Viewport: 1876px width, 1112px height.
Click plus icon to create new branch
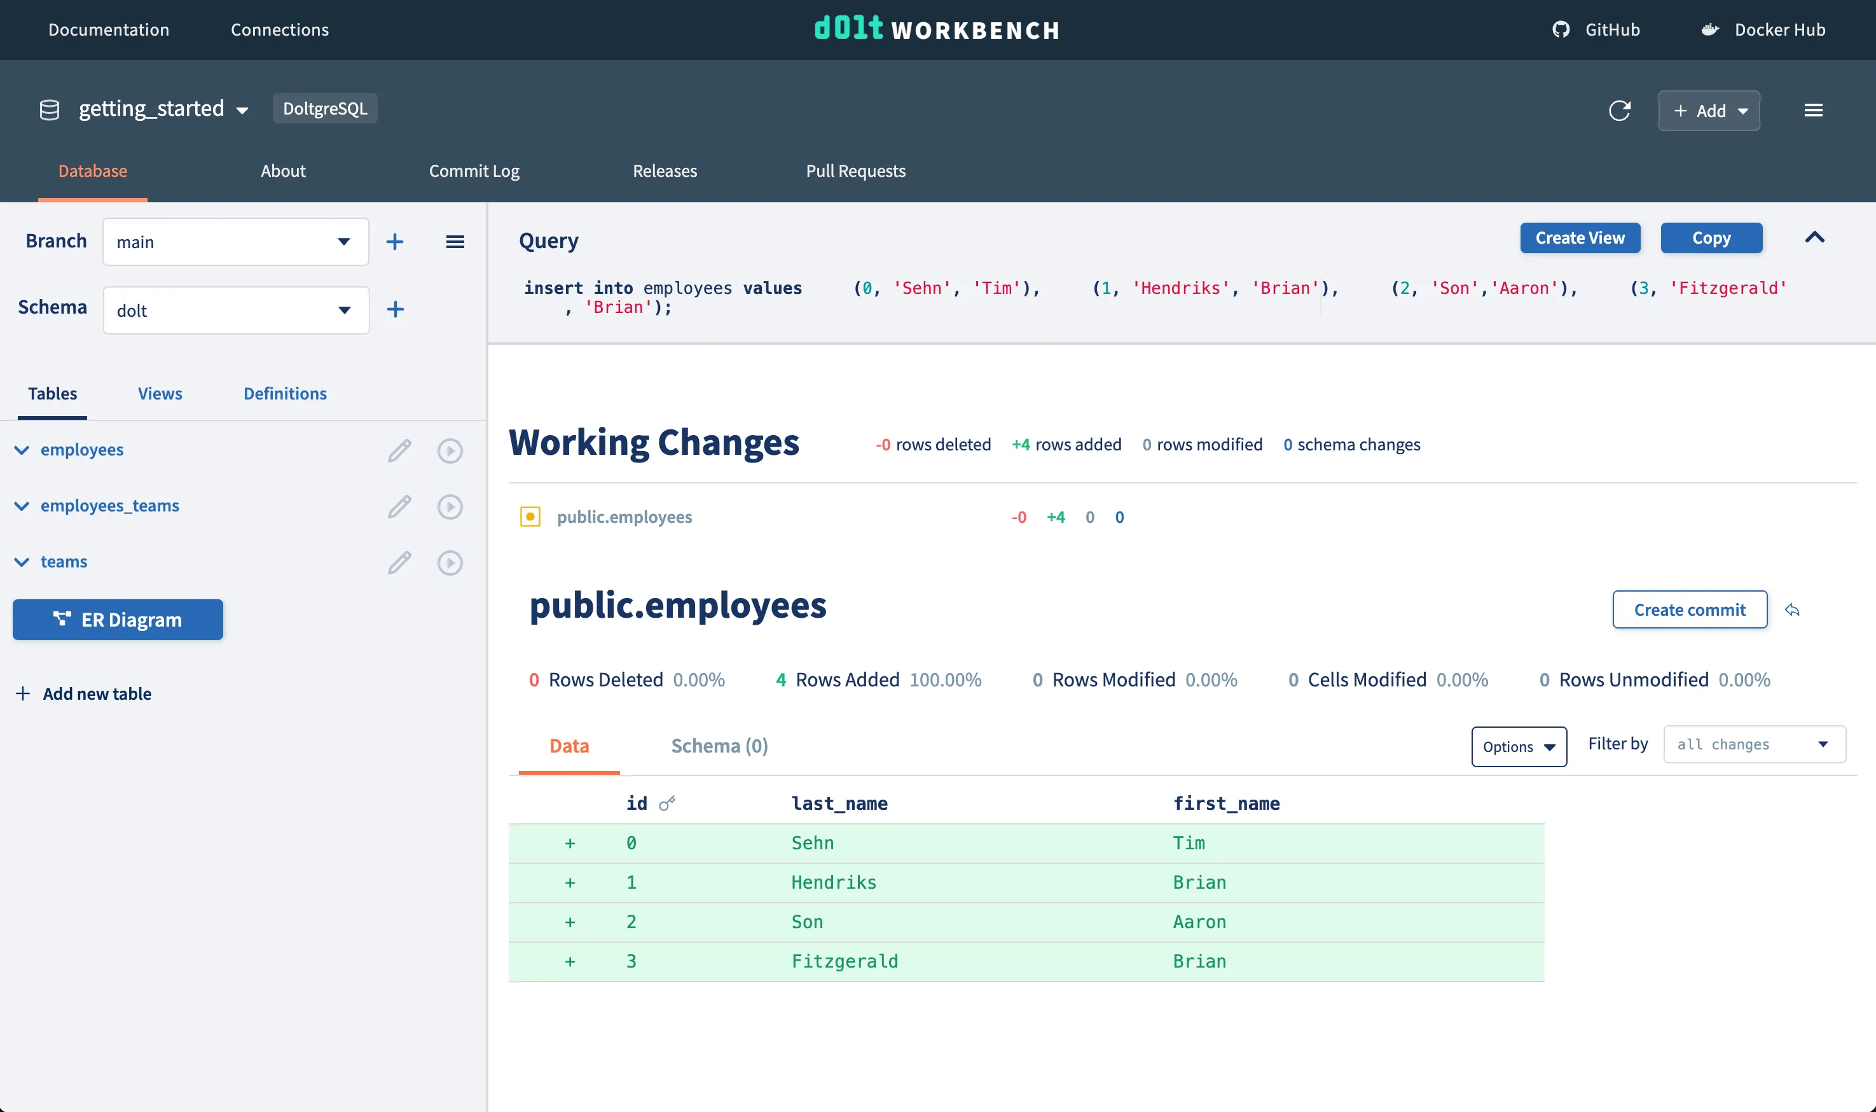click(x=395, y=241)
